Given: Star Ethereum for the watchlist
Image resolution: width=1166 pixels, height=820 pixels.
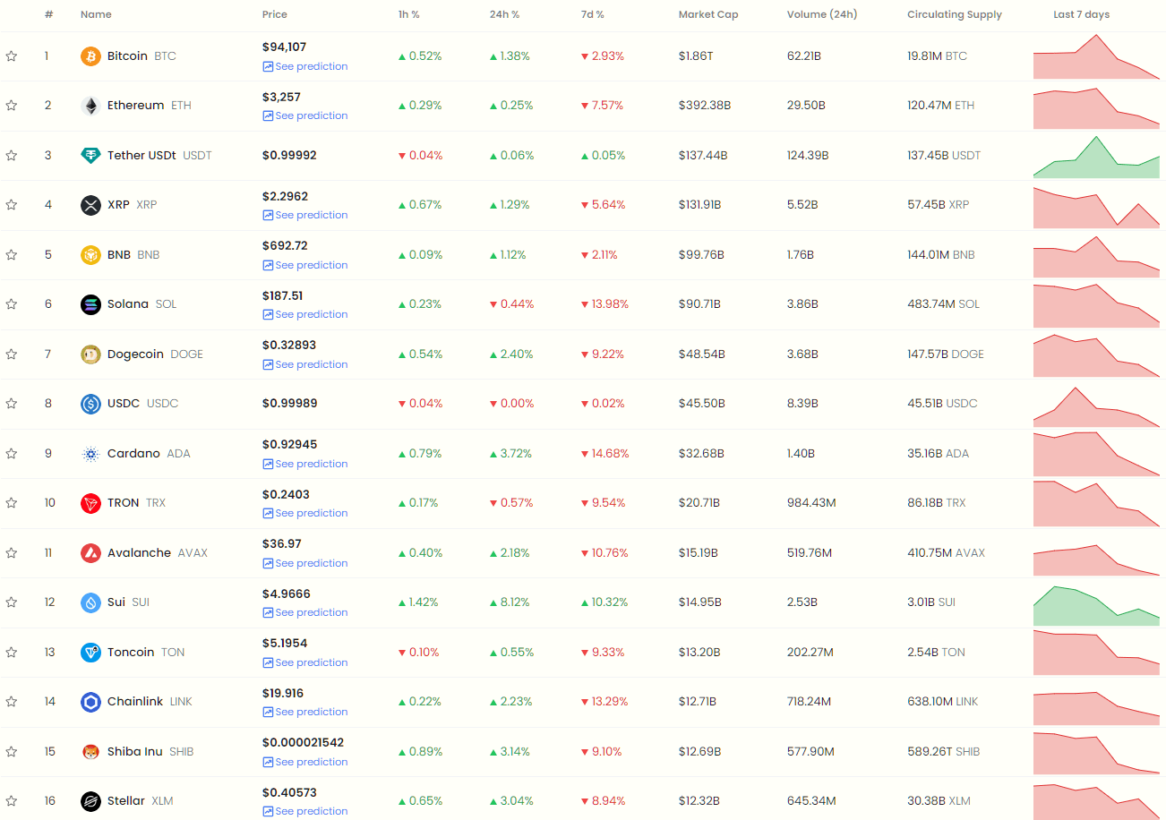Looking at the screenshot, I should pos(12,106).
